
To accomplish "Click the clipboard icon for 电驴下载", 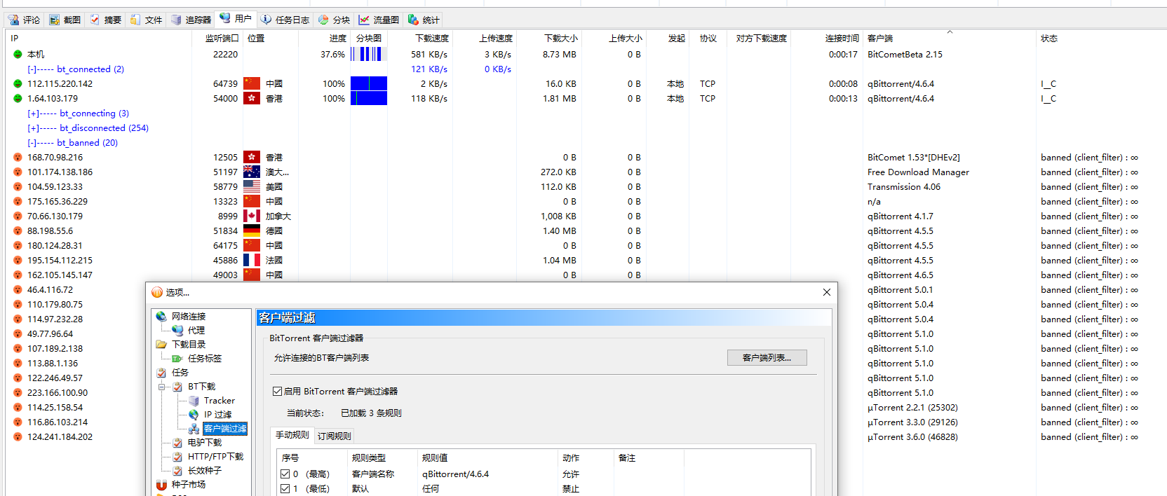I will coord(177,442).
